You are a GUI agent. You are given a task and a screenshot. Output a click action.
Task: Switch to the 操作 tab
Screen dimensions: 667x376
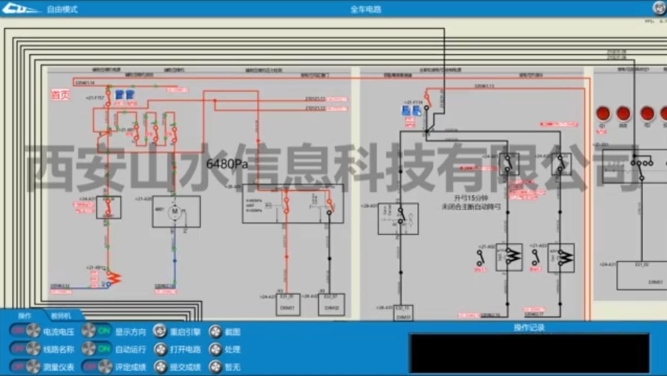coord(25,316)
